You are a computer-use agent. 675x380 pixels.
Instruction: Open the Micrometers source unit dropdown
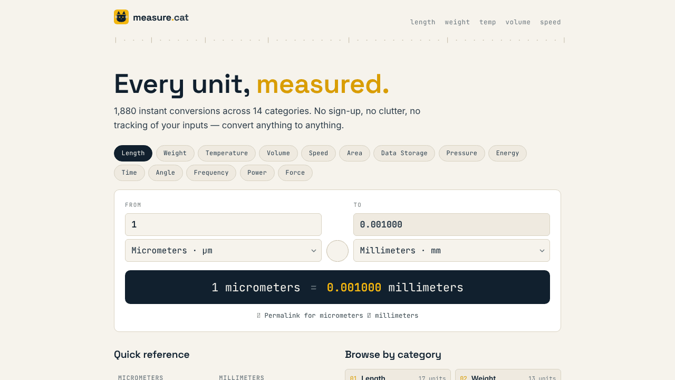point(223,250)
